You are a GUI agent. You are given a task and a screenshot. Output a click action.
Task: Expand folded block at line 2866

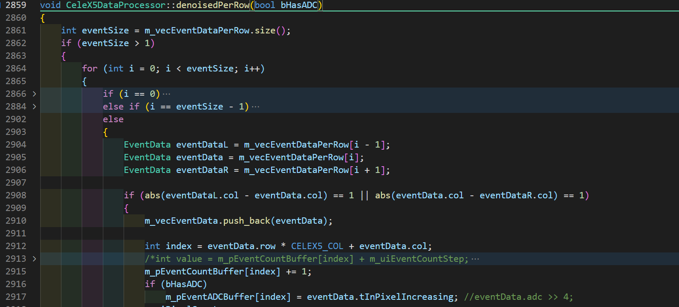pyautogui.click(x=34, y=94)
